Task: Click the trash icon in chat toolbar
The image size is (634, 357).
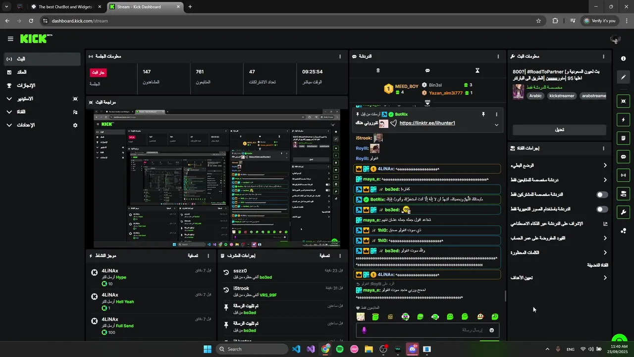Action: click(x=378, y=70)
